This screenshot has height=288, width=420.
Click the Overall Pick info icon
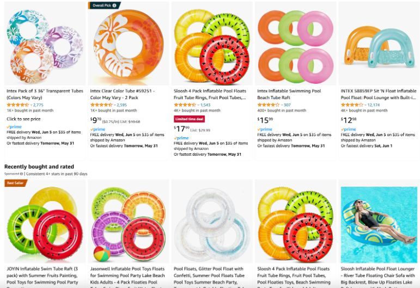click(x=114, y=5)
